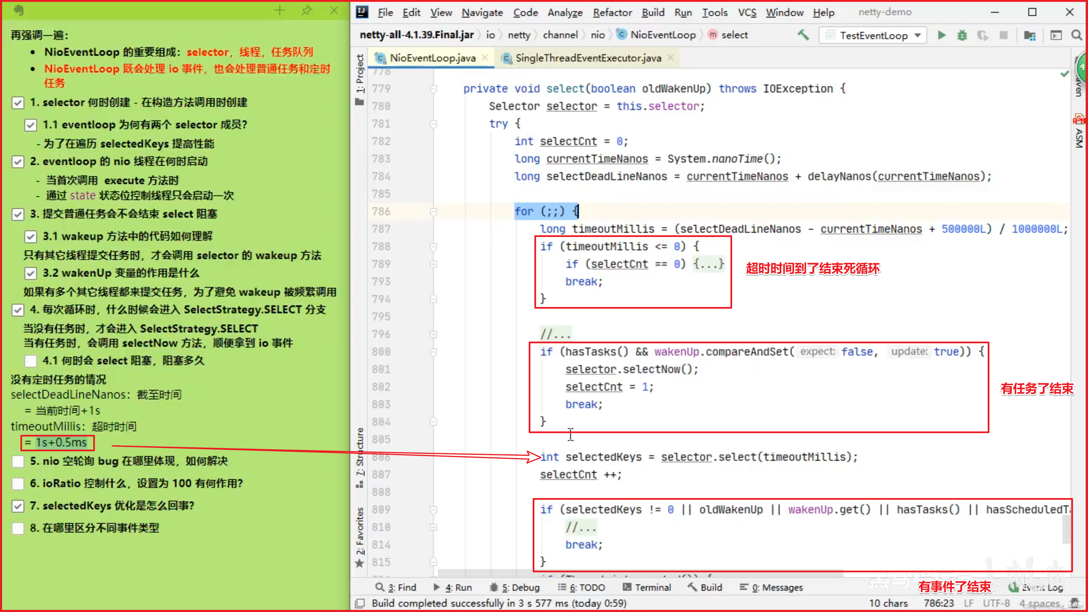Open the Find tool window
The height and width of the screenshot is (612, 1088).
396,587
